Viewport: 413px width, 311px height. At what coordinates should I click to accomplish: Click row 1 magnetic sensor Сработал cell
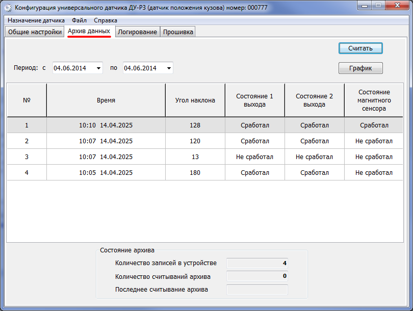click(x=374, y=125)
